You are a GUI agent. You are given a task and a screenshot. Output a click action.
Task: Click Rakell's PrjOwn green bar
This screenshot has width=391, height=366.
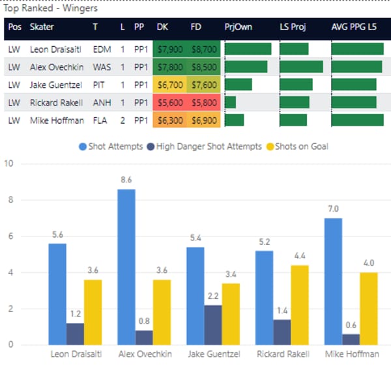[231, 102]
